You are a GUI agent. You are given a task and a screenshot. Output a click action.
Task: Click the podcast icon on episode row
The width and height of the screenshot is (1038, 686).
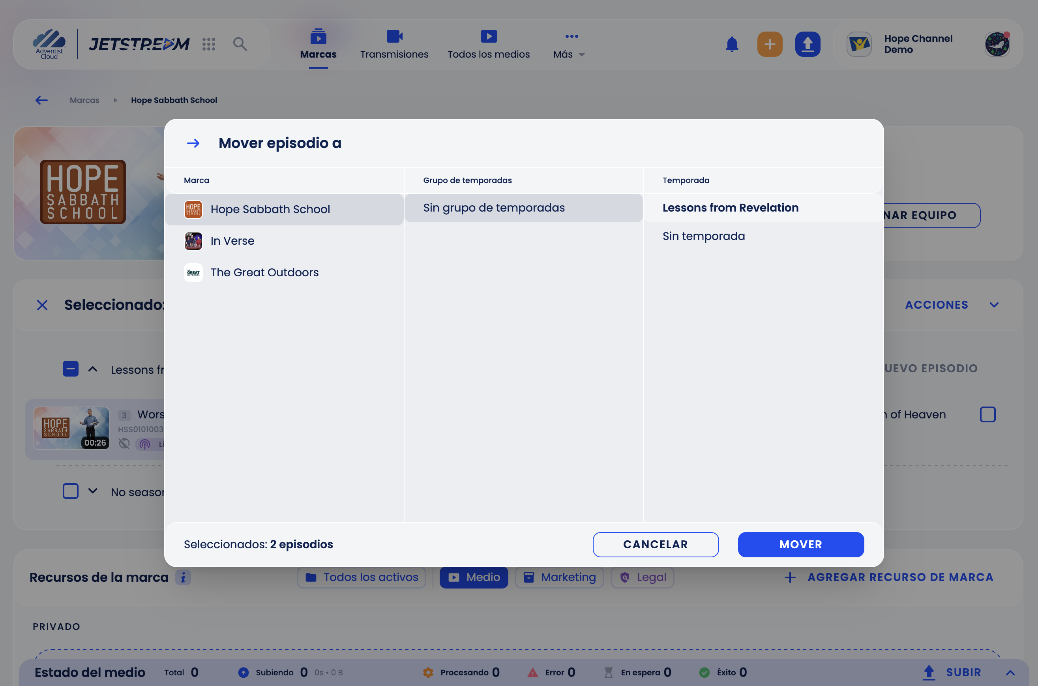tap(145, 444)
